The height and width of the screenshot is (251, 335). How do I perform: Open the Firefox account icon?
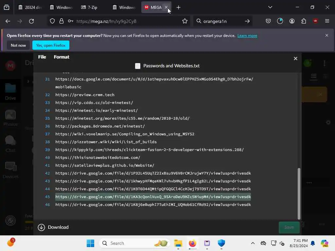[292, 21]
